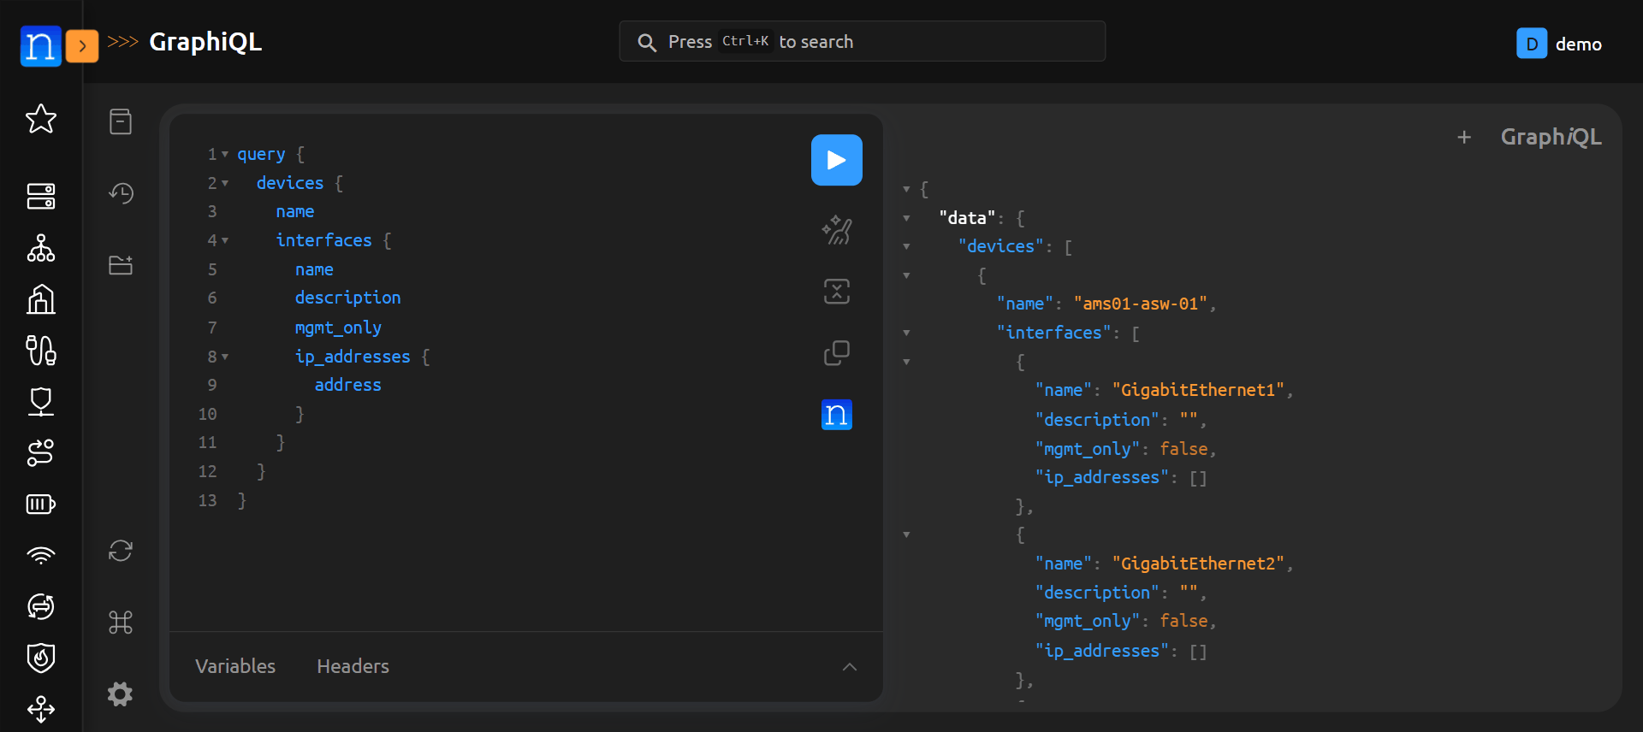Viewport: 1643px width, 732px height.
Task: Add a new query tab with plus
Action: pos(1464,137)
